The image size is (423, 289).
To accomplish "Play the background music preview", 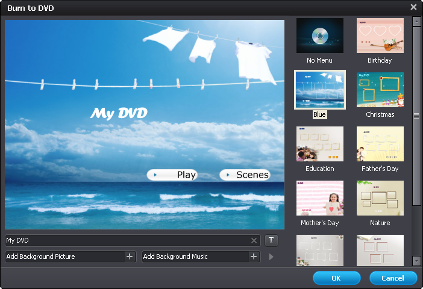I will 271,257.
